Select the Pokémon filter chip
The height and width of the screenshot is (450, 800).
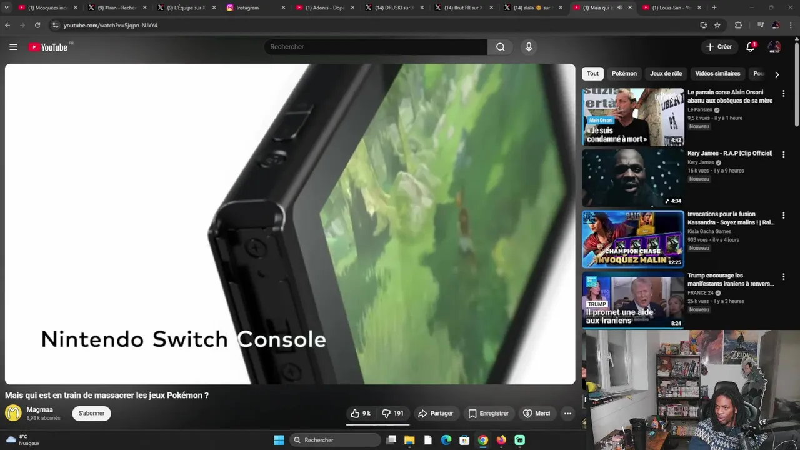click(x=624, y=74)
